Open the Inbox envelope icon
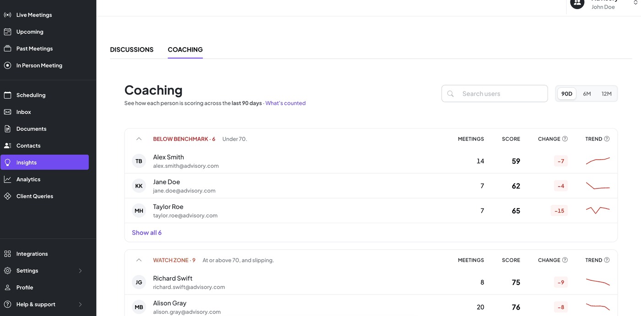Screen dimensions: 641x316 coord(7,112)
